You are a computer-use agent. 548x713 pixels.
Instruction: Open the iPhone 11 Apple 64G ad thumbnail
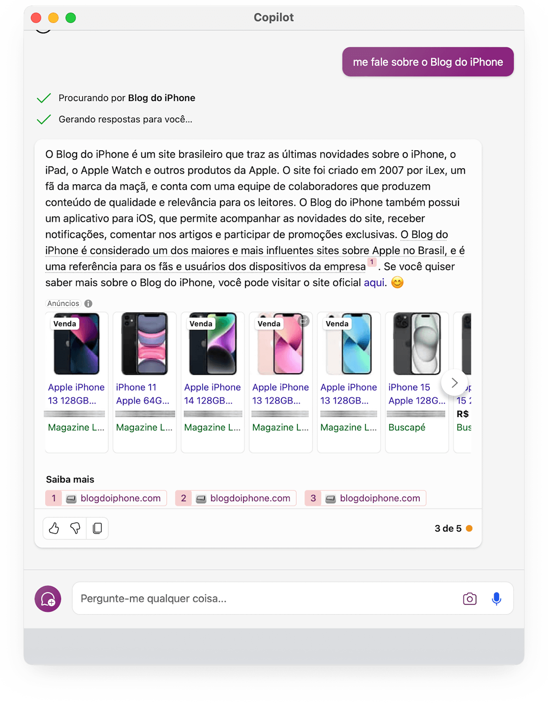pos(145,344)
